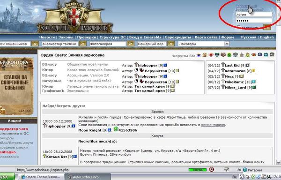
Task: Click green ICQ flower icon near 41563906
Action: point(116,129)
